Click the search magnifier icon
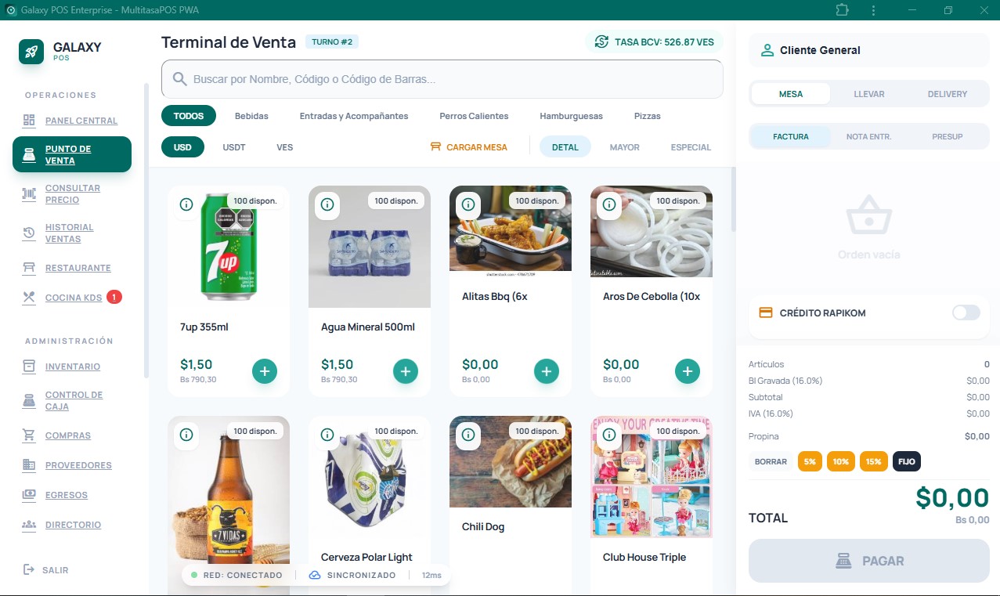This screenshot has width=1000, height=596. click(x=179, y=79)
